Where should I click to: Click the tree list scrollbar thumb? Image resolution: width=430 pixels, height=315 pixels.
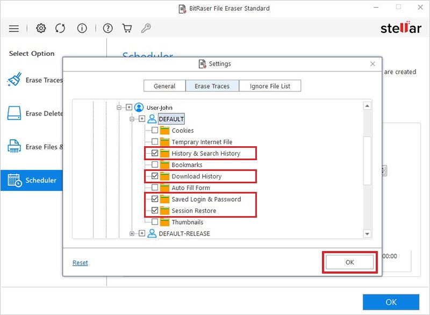[x=367, y=161]
